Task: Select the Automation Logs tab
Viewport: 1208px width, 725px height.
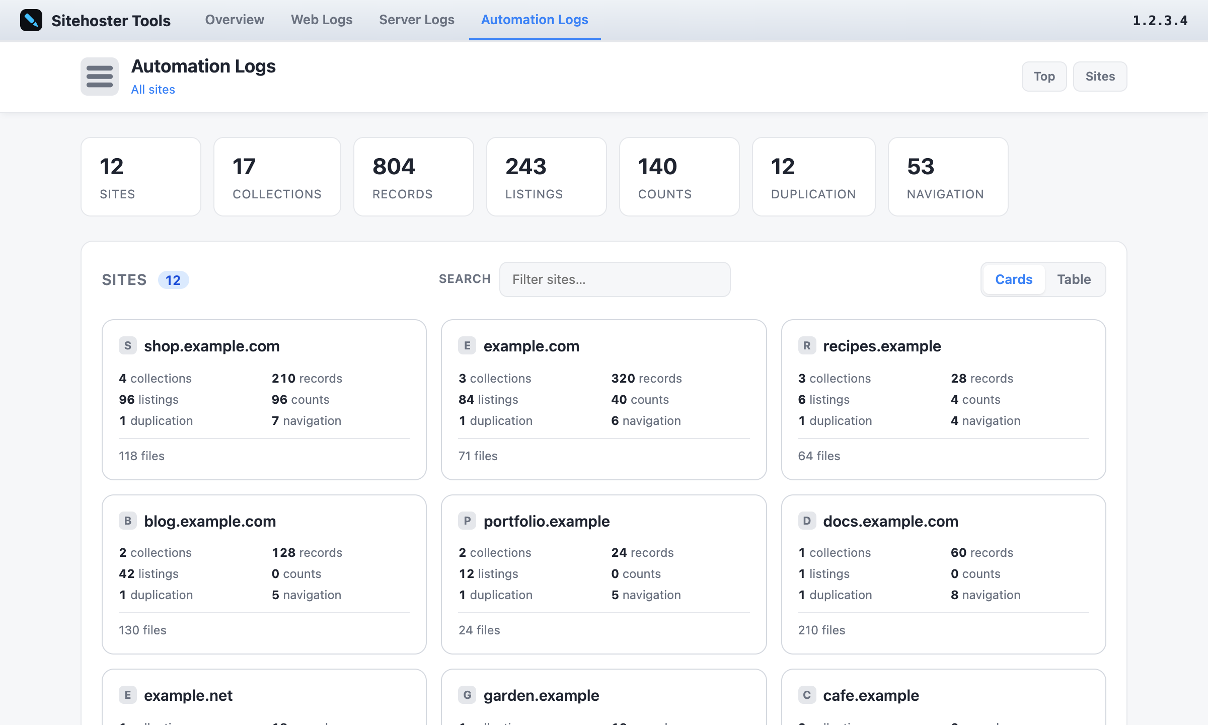Action: [535, 20]
